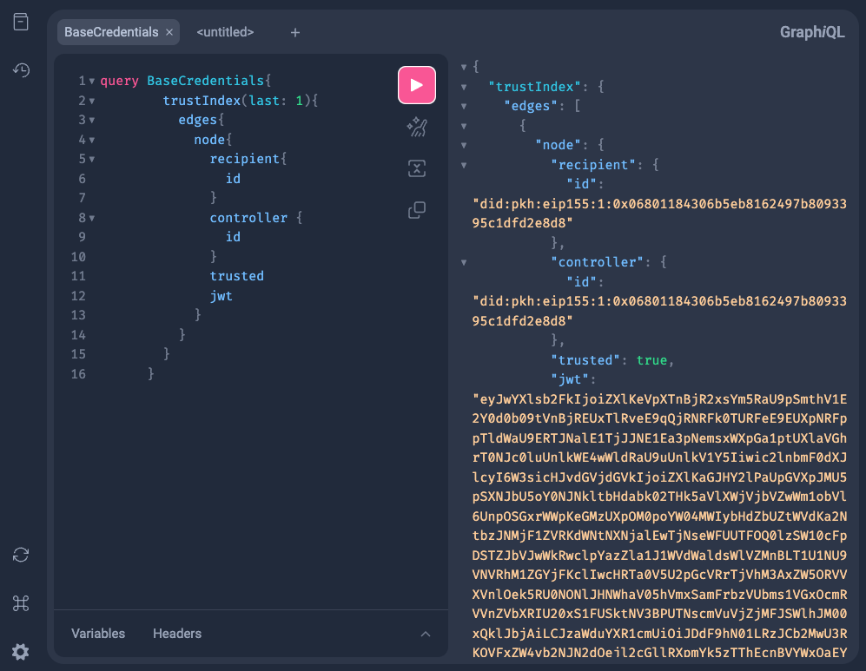Collapse the root object in the response

[464, 68]
